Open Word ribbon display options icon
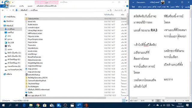 pos(169,2)
